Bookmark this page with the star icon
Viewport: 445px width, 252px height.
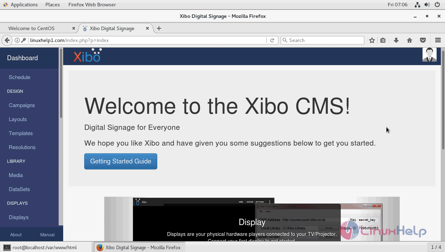tap(372, 40)
